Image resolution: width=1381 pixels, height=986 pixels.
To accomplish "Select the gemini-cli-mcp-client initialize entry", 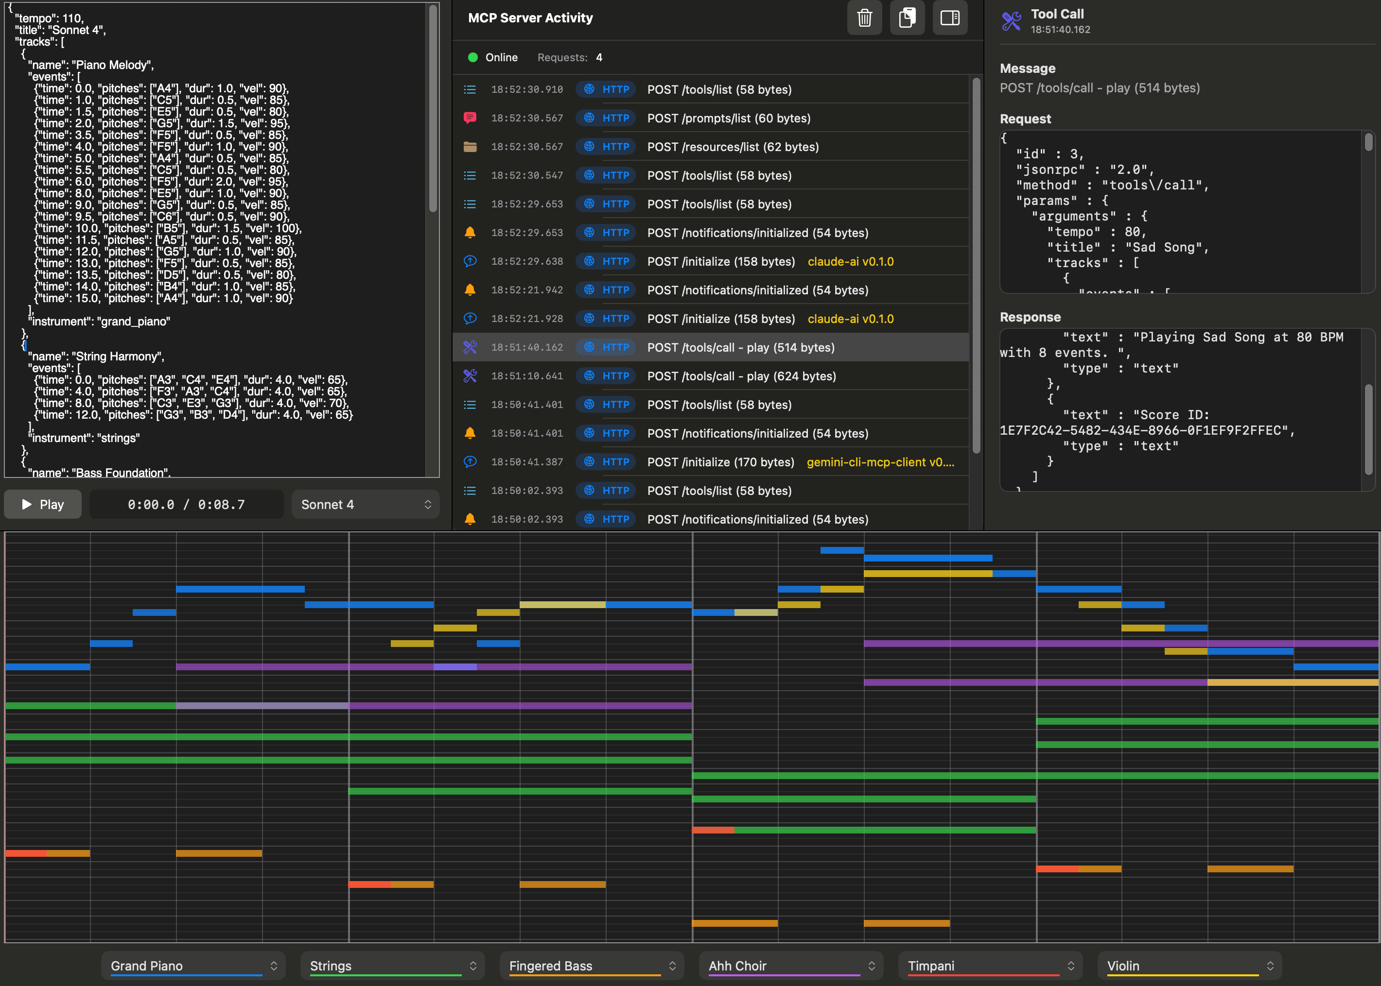I will click(x=879, y=462).
